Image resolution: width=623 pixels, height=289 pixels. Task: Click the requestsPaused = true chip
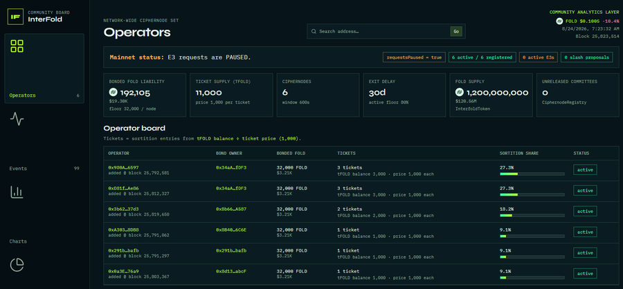pyautogui.click(x=414, y=57)
